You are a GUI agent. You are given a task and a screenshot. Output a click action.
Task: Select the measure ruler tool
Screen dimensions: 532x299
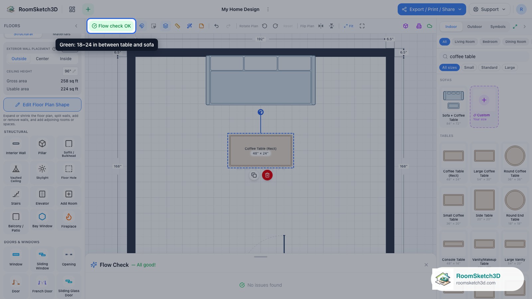[178, 26]
